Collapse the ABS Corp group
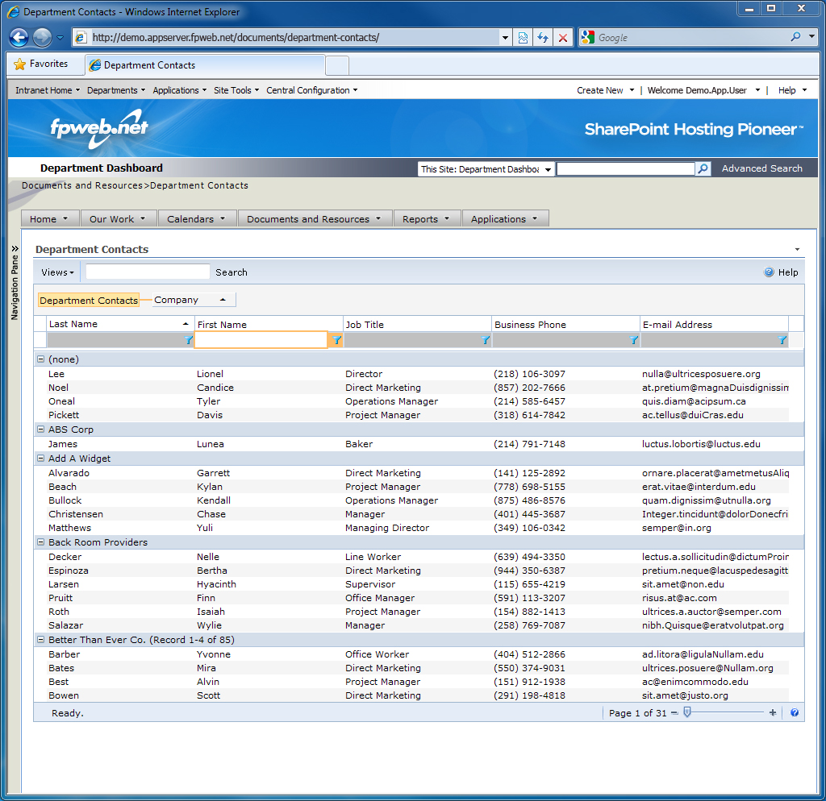The image size is (826, 801). [x=40, y=430]
